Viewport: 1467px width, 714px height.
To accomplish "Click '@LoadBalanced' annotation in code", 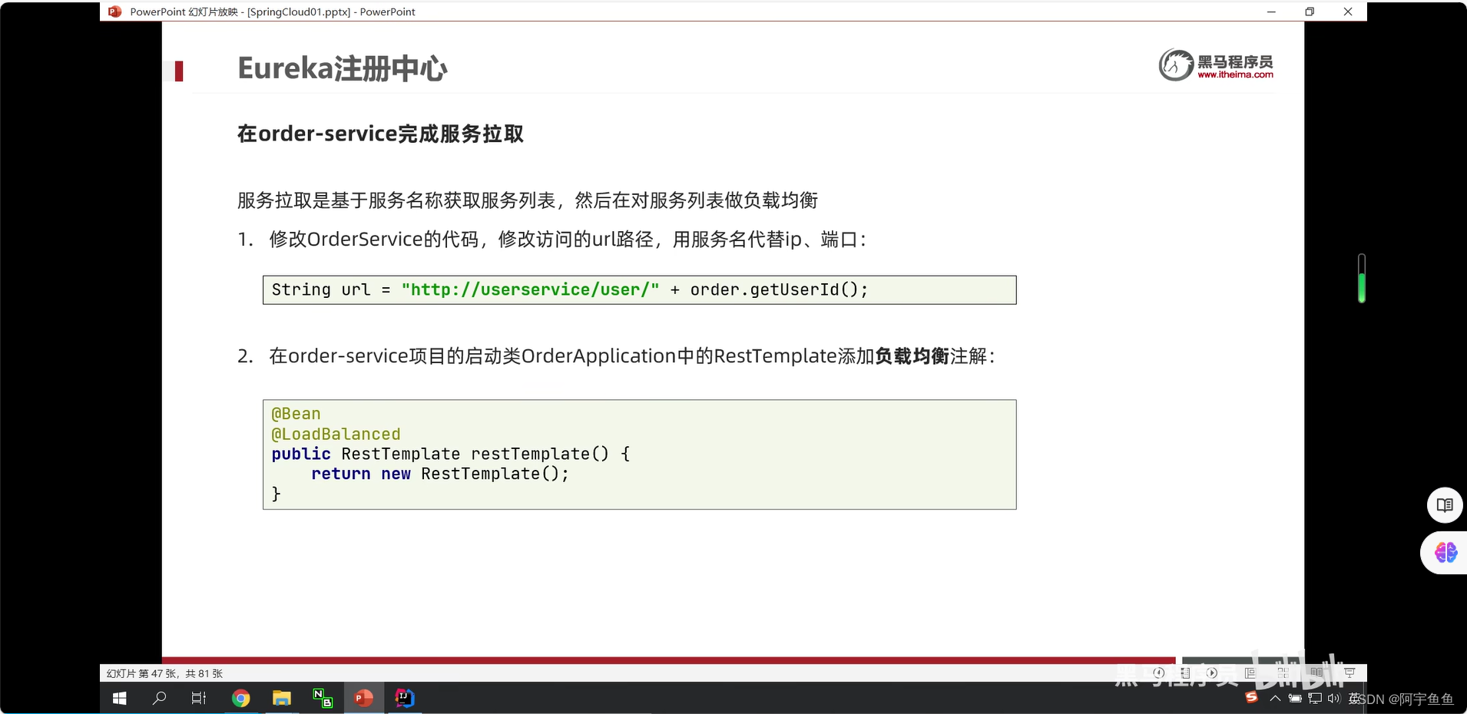I will 336,434.
